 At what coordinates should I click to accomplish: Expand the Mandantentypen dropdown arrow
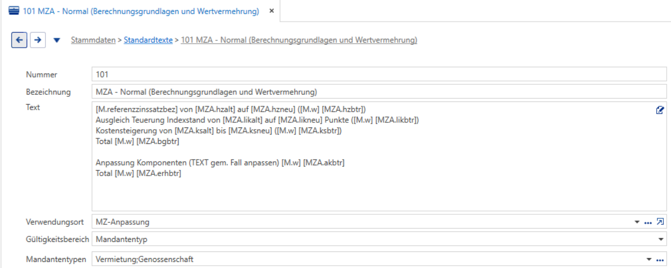(649, 259)
